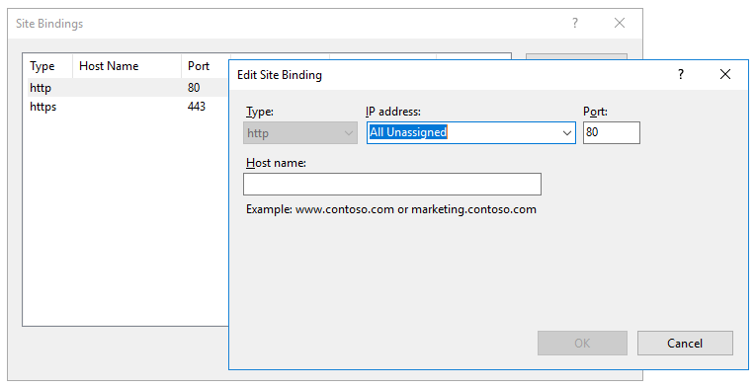Viewport: 756px width, 388px height.
Task: Click port value 443 in list
Action: 197,107
